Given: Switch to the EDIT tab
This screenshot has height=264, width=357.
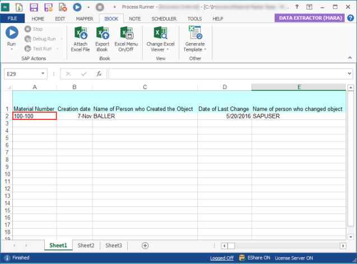Looking at the screenshot, I should tap(60, 18).
